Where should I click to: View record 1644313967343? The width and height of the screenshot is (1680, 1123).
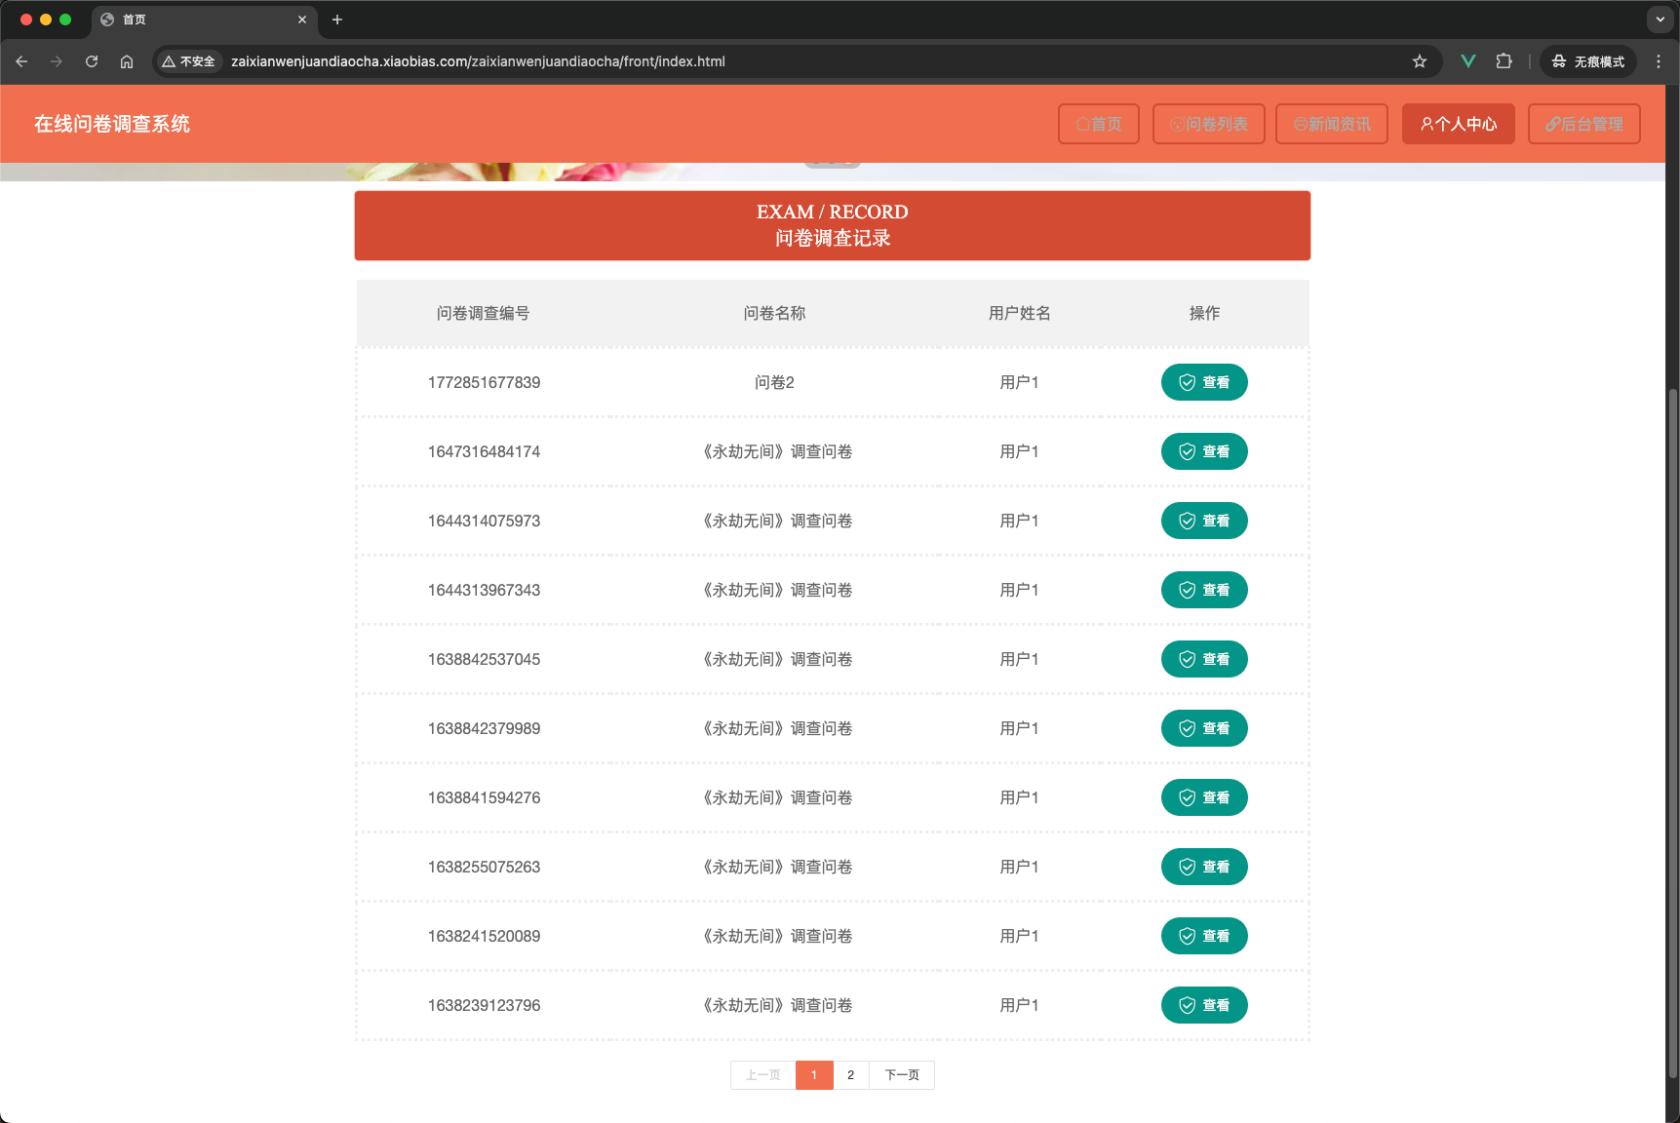click(x=1204, y=590)
